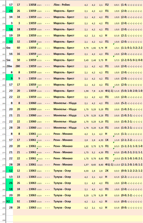Select the 'Ліон - Реймс' cell in row 253
Screen dimensions: 143x223
coord(62,5)
